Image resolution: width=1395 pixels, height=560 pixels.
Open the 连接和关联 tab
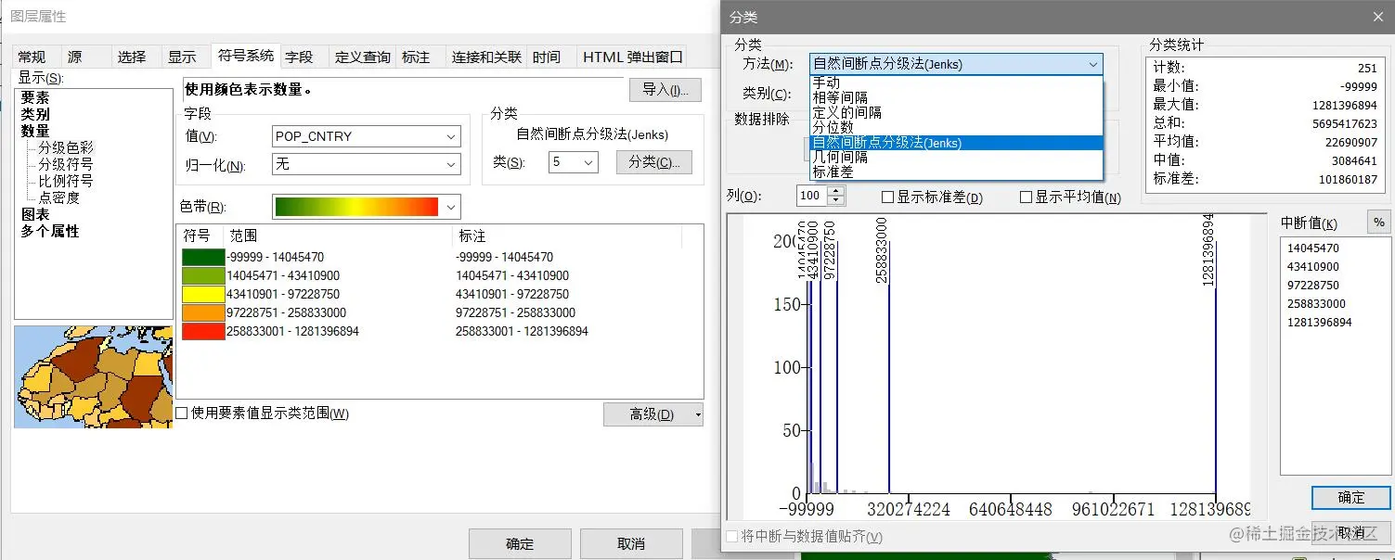(x=486, y=57)
